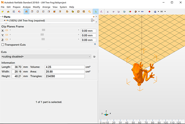The height and width of the screenshot is (124, 185).
Task: Click the second view cube icon in toolbar
Action: 32,12
